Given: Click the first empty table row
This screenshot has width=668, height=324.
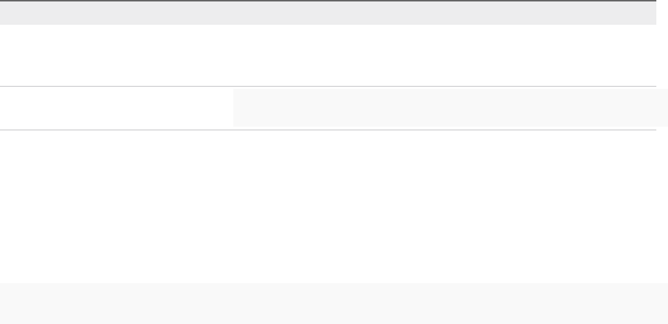Looking at the screenshot, I should point(328,55).
